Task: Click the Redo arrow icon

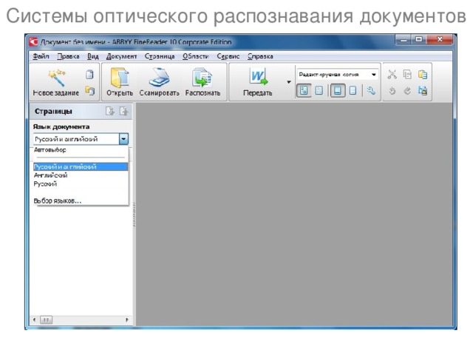Action: [407, 90]
